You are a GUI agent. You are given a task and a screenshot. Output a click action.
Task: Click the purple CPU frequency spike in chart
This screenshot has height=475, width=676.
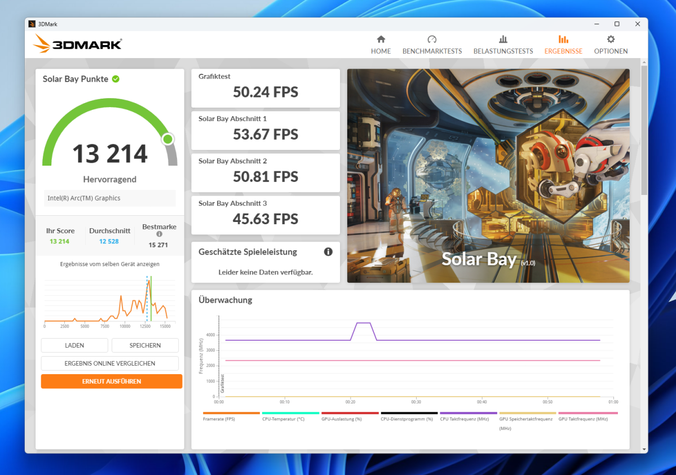click(364, 330)
